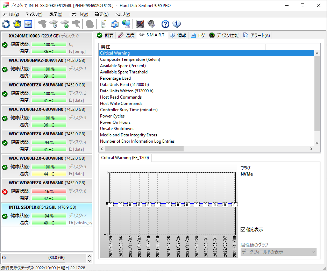Switch to the ログ tab

point(198,35)
